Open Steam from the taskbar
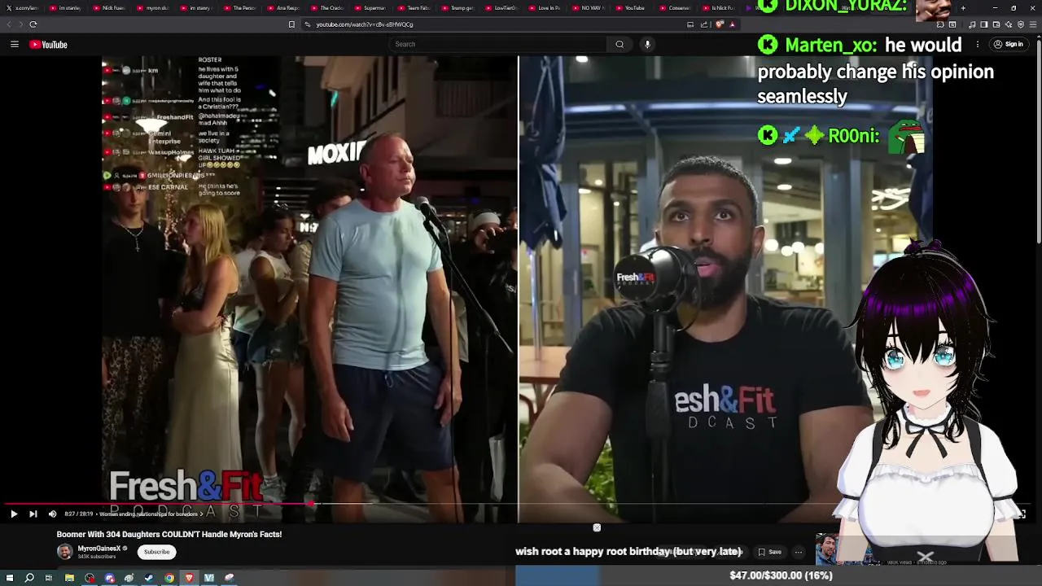 pyautogui.click(x=149, y=578)
